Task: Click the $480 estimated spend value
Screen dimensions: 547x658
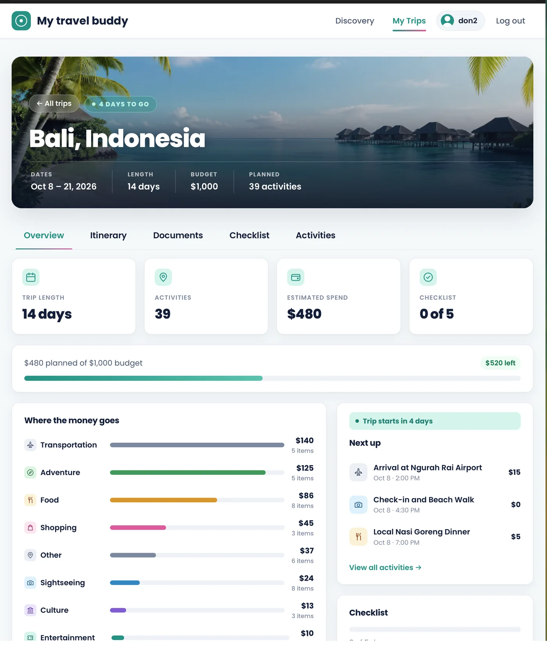Action: coord(304,314)
